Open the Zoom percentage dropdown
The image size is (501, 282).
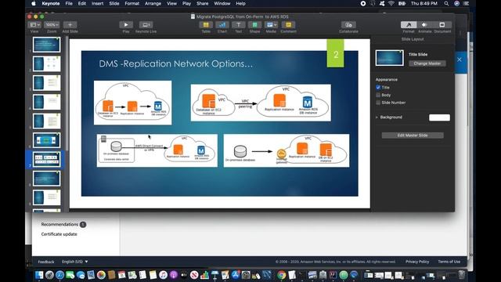(x=52, y=25)
